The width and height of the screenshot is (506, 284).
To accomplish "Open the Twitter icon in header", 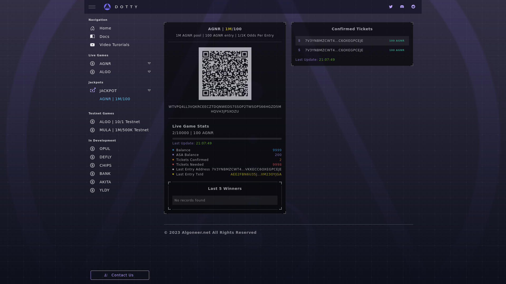I will coord(391,7).
